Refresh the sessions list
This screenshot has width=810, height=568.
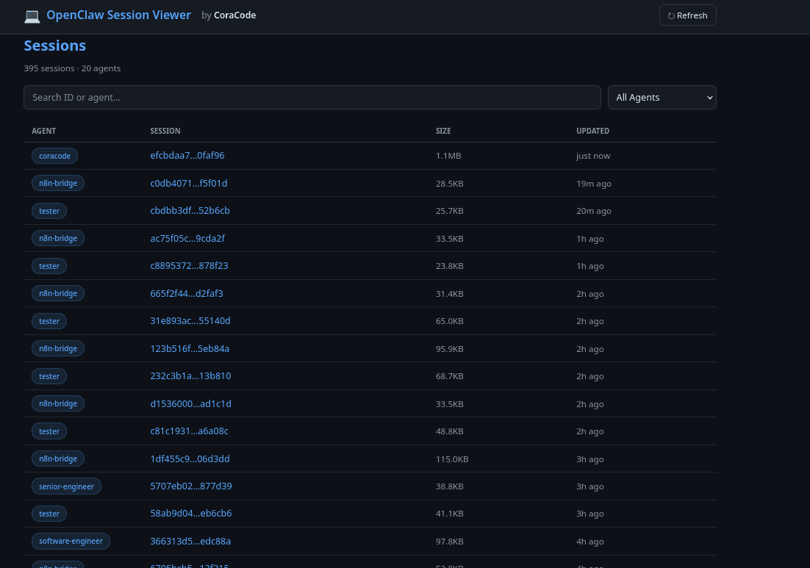(x=687, y=15)
